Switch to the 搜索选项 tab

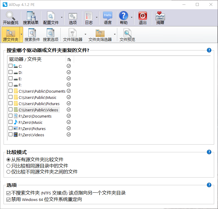[x=51, y=35]
